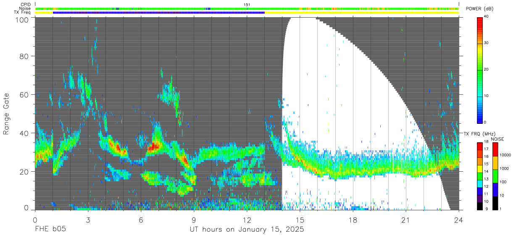Click the range gate tick label '40'

tap(24, 133)
